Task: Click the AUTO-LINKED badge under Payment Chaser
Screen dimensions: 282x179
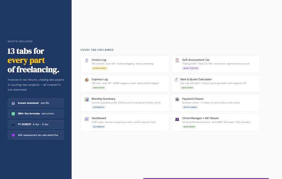Action: (x=190, y=107)
